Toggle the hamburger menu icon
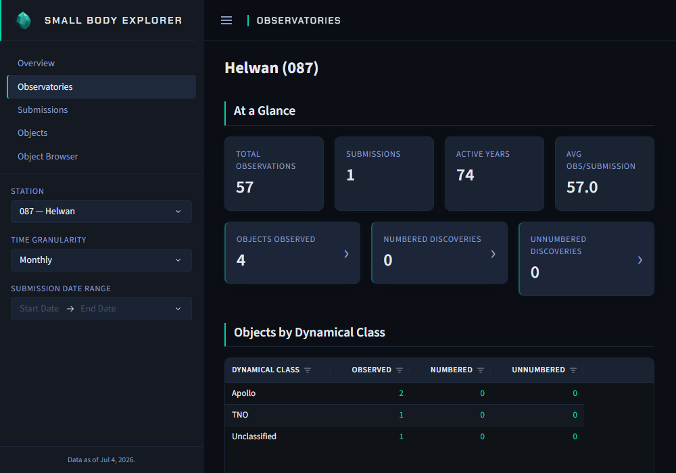The image size is (676, 473). coord(226,20)
